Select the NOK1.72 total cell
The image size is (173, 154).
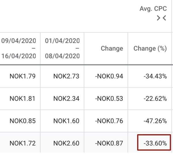[22, 143]
